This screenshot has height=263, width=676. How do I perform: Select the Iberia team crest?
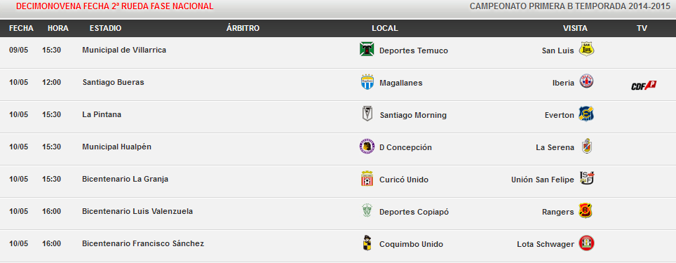pos(586,81)
